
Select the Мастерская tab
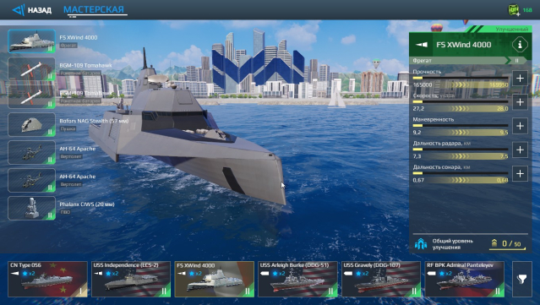(x=94, y=9)
